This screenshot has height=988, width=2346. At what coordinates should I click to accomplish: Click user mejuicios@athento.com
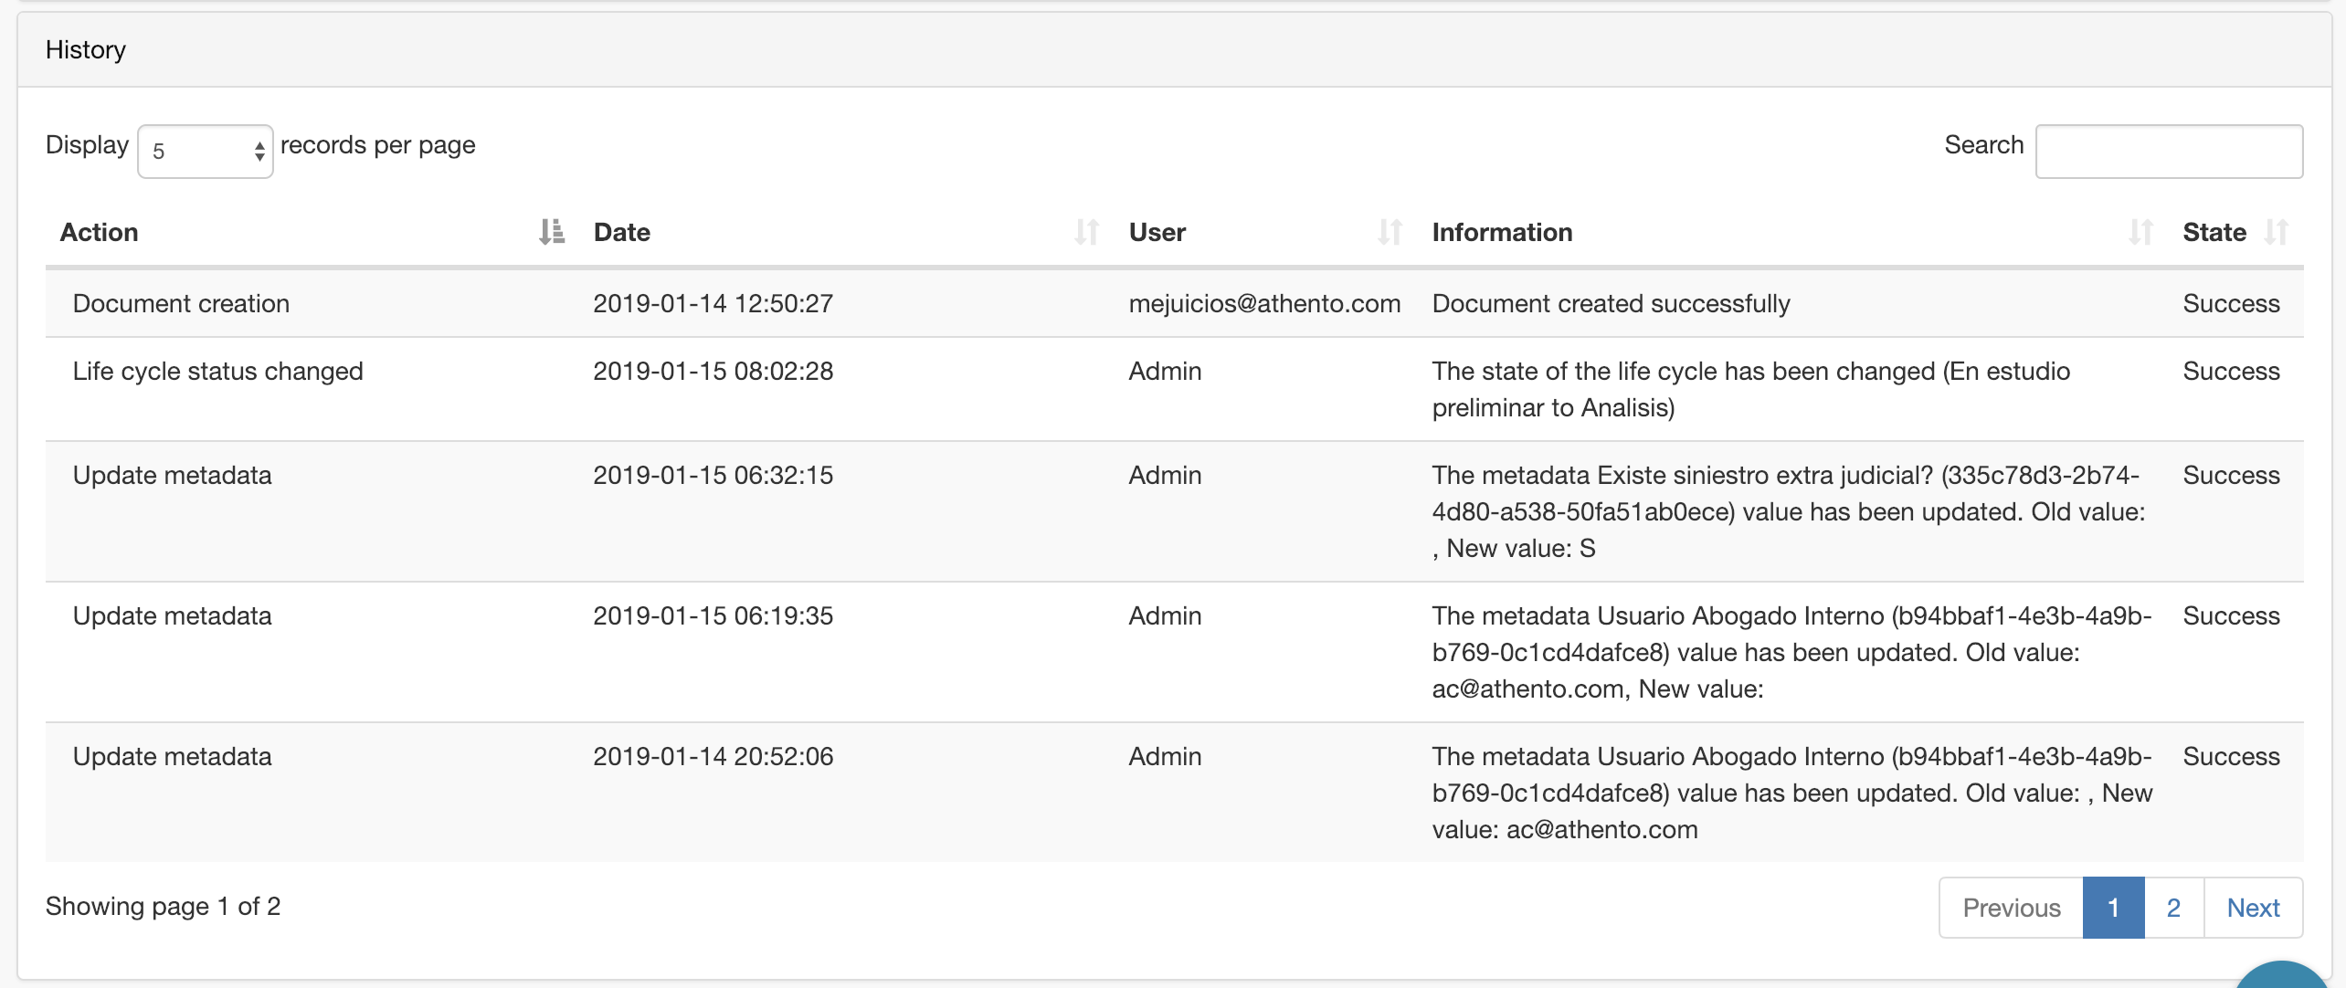pos(1264,303)
